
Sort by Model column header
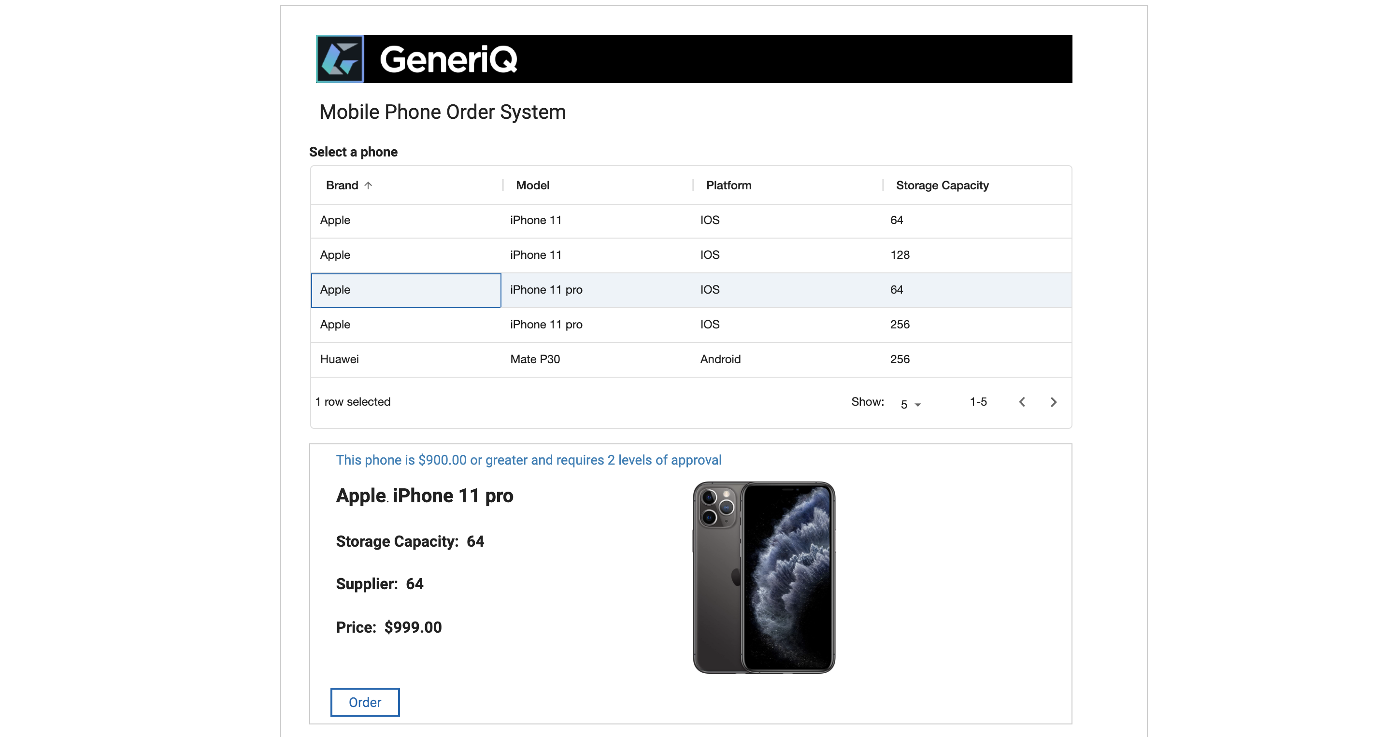[x=532, y=185]
